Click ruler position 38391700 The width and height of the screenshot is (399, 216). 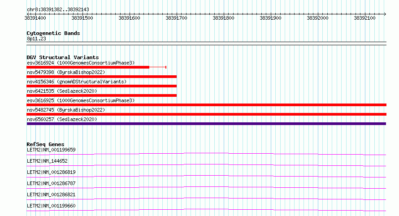pos(176,18)
